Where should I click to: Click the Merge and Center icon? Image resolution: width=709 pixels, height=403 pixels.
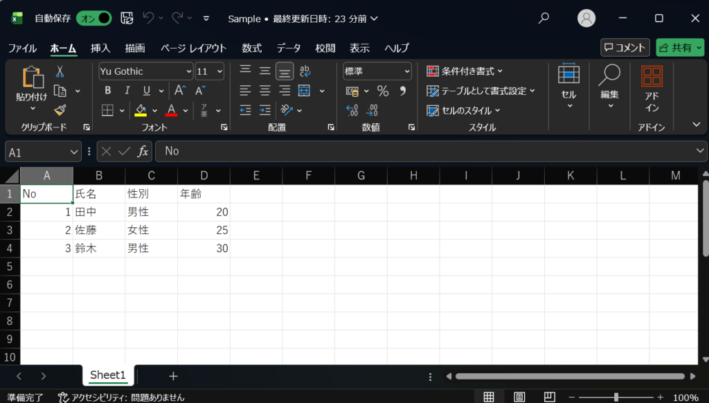click(305, 91)
